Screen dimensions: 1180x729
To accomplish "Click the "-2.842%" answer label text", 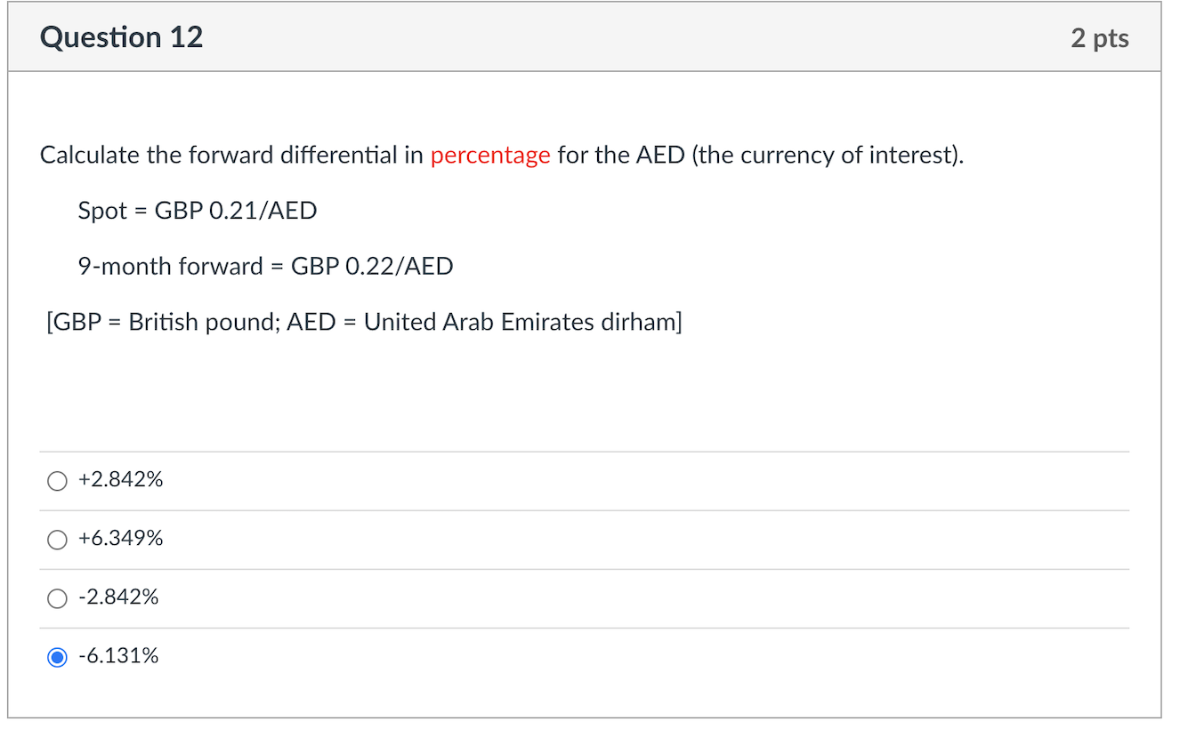I will 118,597.
